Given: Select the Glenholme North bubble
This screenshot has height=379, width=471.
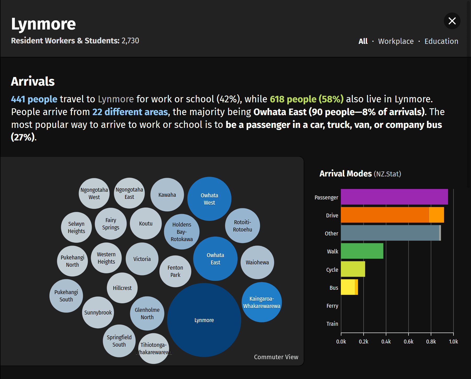Looking at the screenshot, I should click(x=147, y=313).
